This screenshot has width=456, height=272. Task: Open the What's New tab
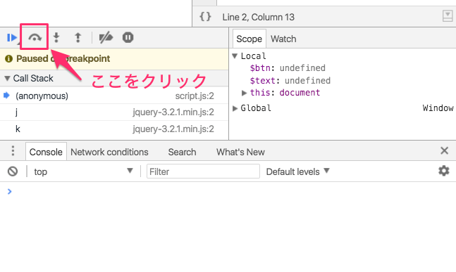coord(240,152)
